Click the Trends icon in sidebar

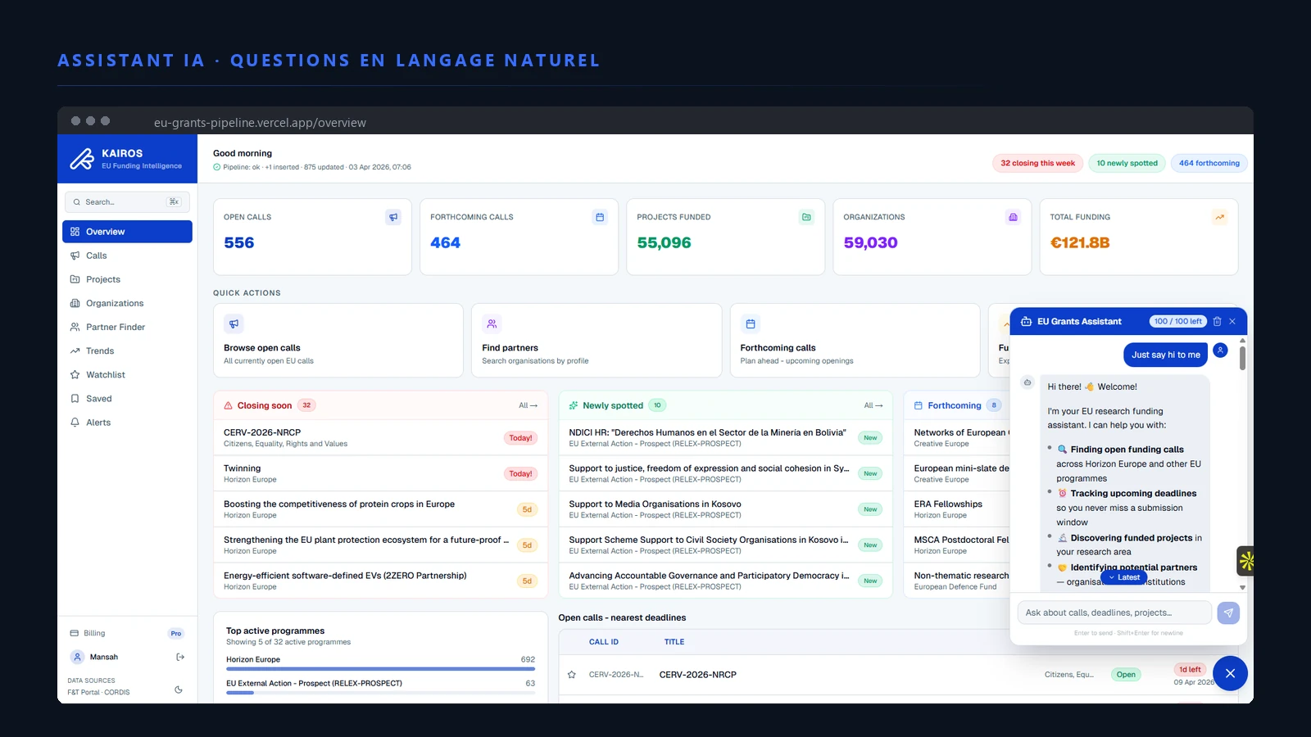click(75, 350)
